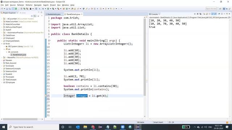Select the DataDriven project
This screenshot has height=130, width=232.
(10, 35)
